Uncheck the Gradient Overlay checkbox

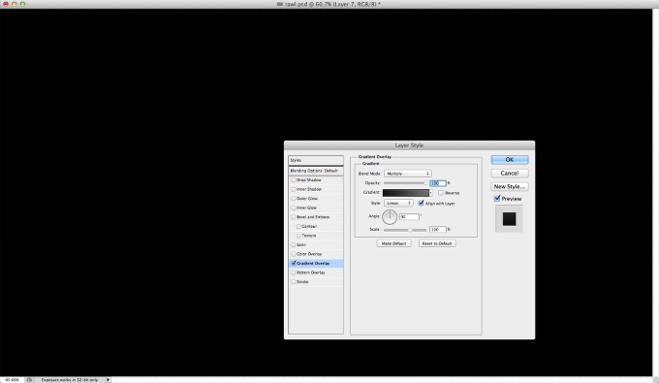tap(294, 263)
